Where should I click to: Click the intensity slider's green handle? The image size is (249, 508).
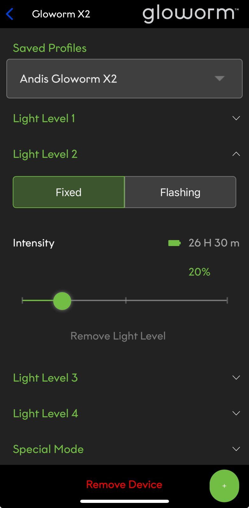point(62,301)
